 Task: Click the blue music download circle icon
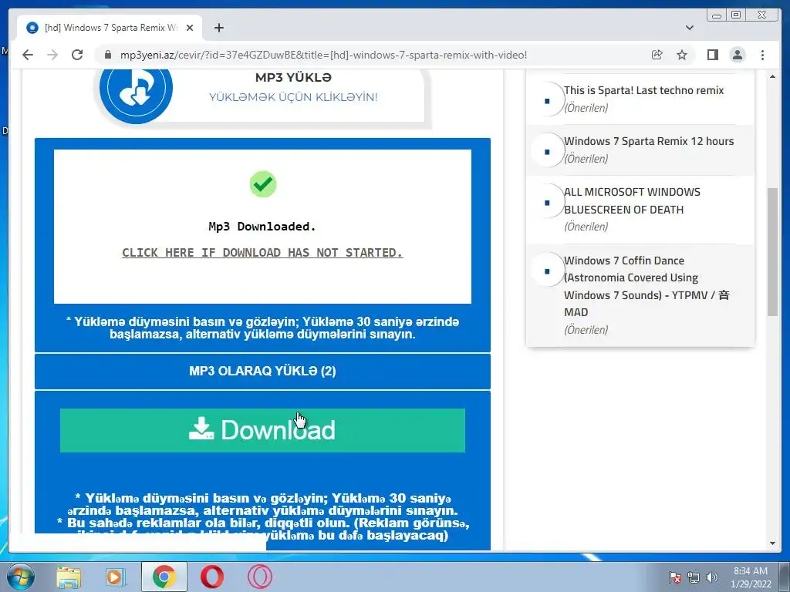136,89
